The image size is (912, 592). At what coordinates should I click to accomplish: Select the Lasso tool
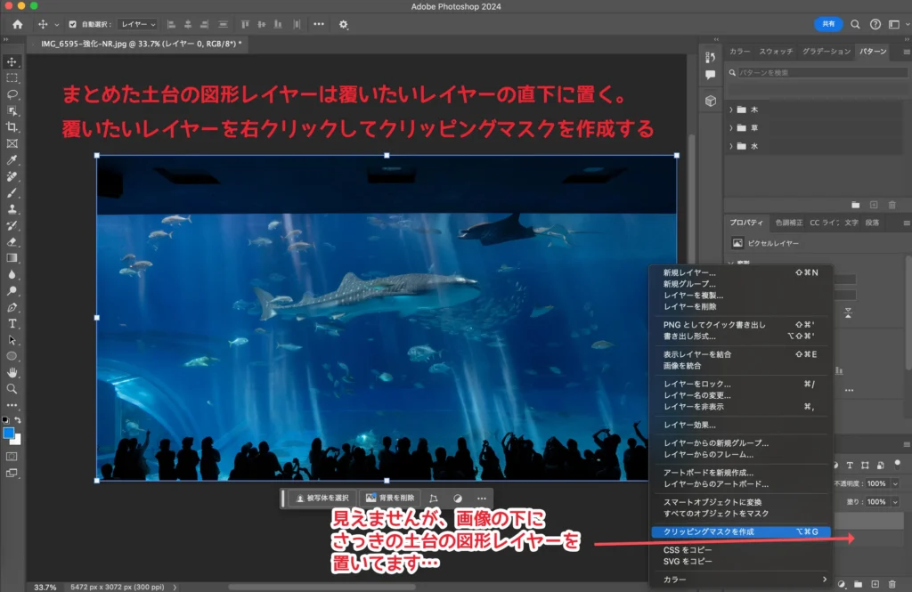(12, 94)
